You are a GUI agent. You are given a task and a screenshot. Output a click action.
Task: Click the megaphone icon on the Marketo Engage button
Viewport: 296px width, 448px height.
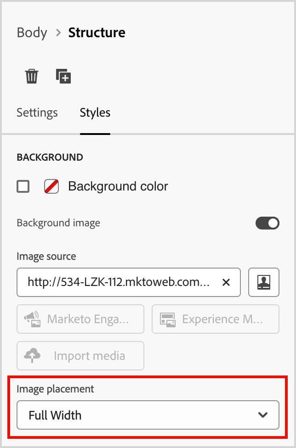coord(32,319)
